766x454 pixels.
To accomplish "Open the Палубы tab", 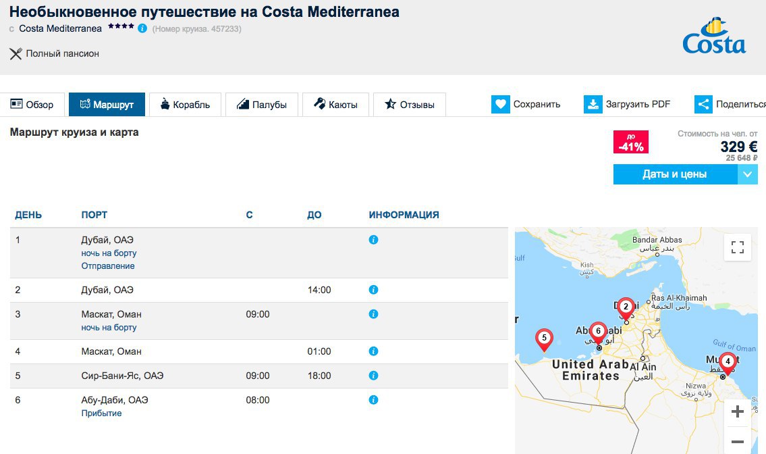I will (262, 104).
